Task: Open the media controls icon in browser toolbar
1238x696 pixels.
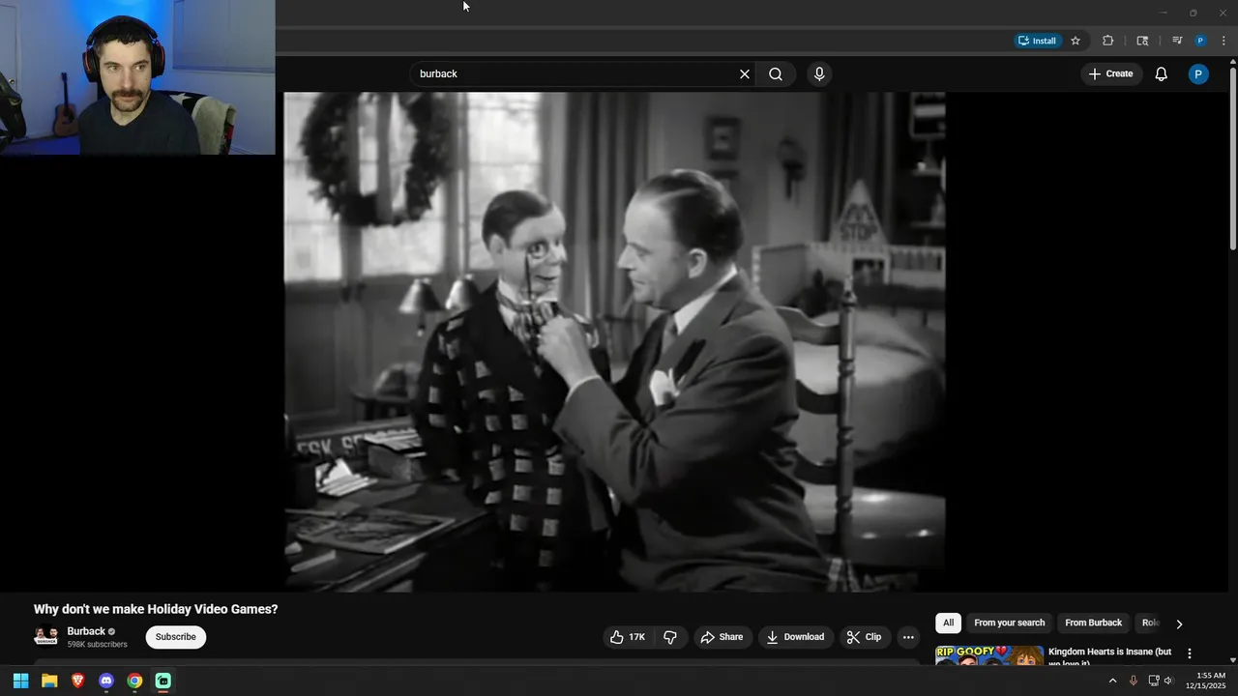Action: (x=1177, y=41)
